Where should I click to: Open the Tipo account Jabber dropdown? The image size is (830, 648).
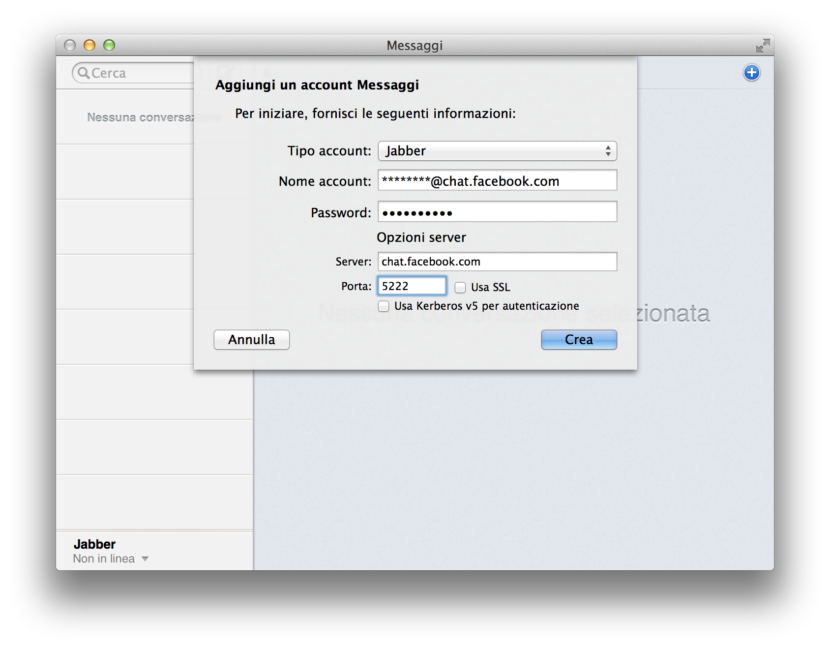(497, 151)
